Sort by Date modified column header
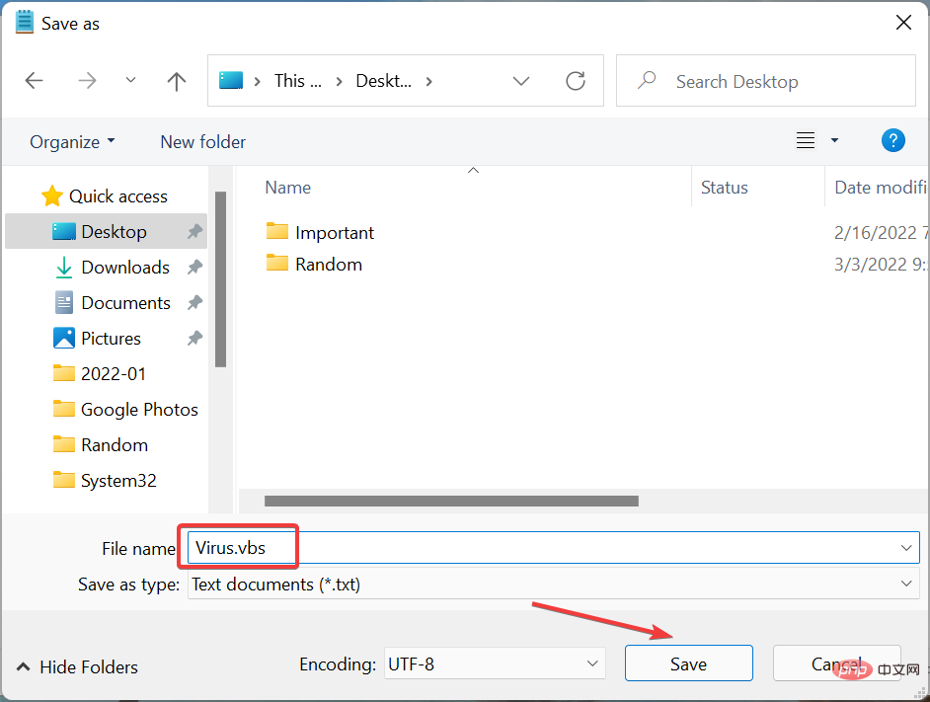Screen dimensions: 930x702 [x=881, y=188]
